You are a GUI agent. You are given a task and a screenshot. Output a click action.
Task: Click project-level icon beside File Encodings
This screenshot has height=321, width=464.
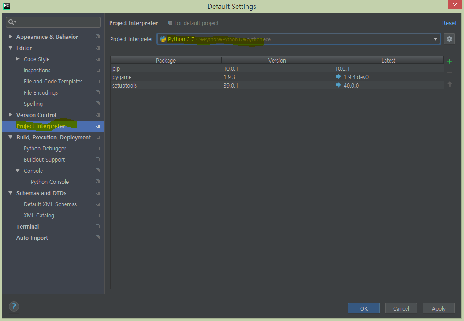pyautogui.click(x=98, y=92)
